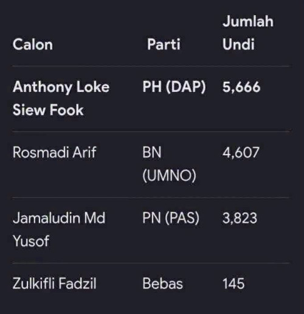Select candidate Zulkifli Fadzil

click(54, 284)
